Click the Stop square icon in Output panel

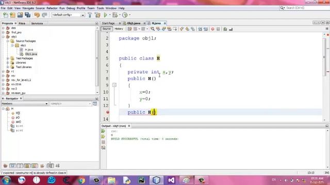click(103, 142)
